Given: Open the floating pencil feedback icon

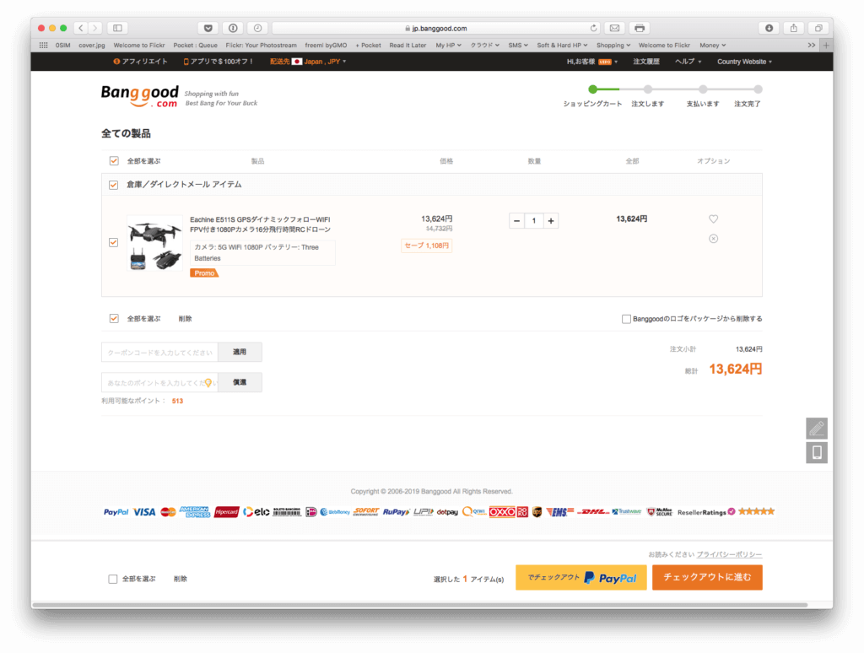Looking at the screenshot, I should pyautogui.click(x=816, y=428).
